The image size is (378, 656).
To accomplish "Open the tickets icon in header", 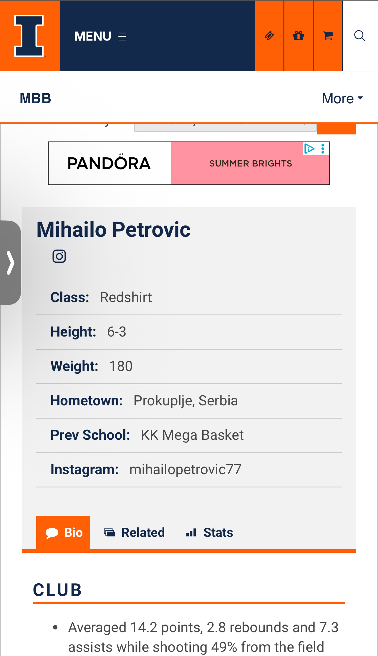I will click(x=269, y=36).
